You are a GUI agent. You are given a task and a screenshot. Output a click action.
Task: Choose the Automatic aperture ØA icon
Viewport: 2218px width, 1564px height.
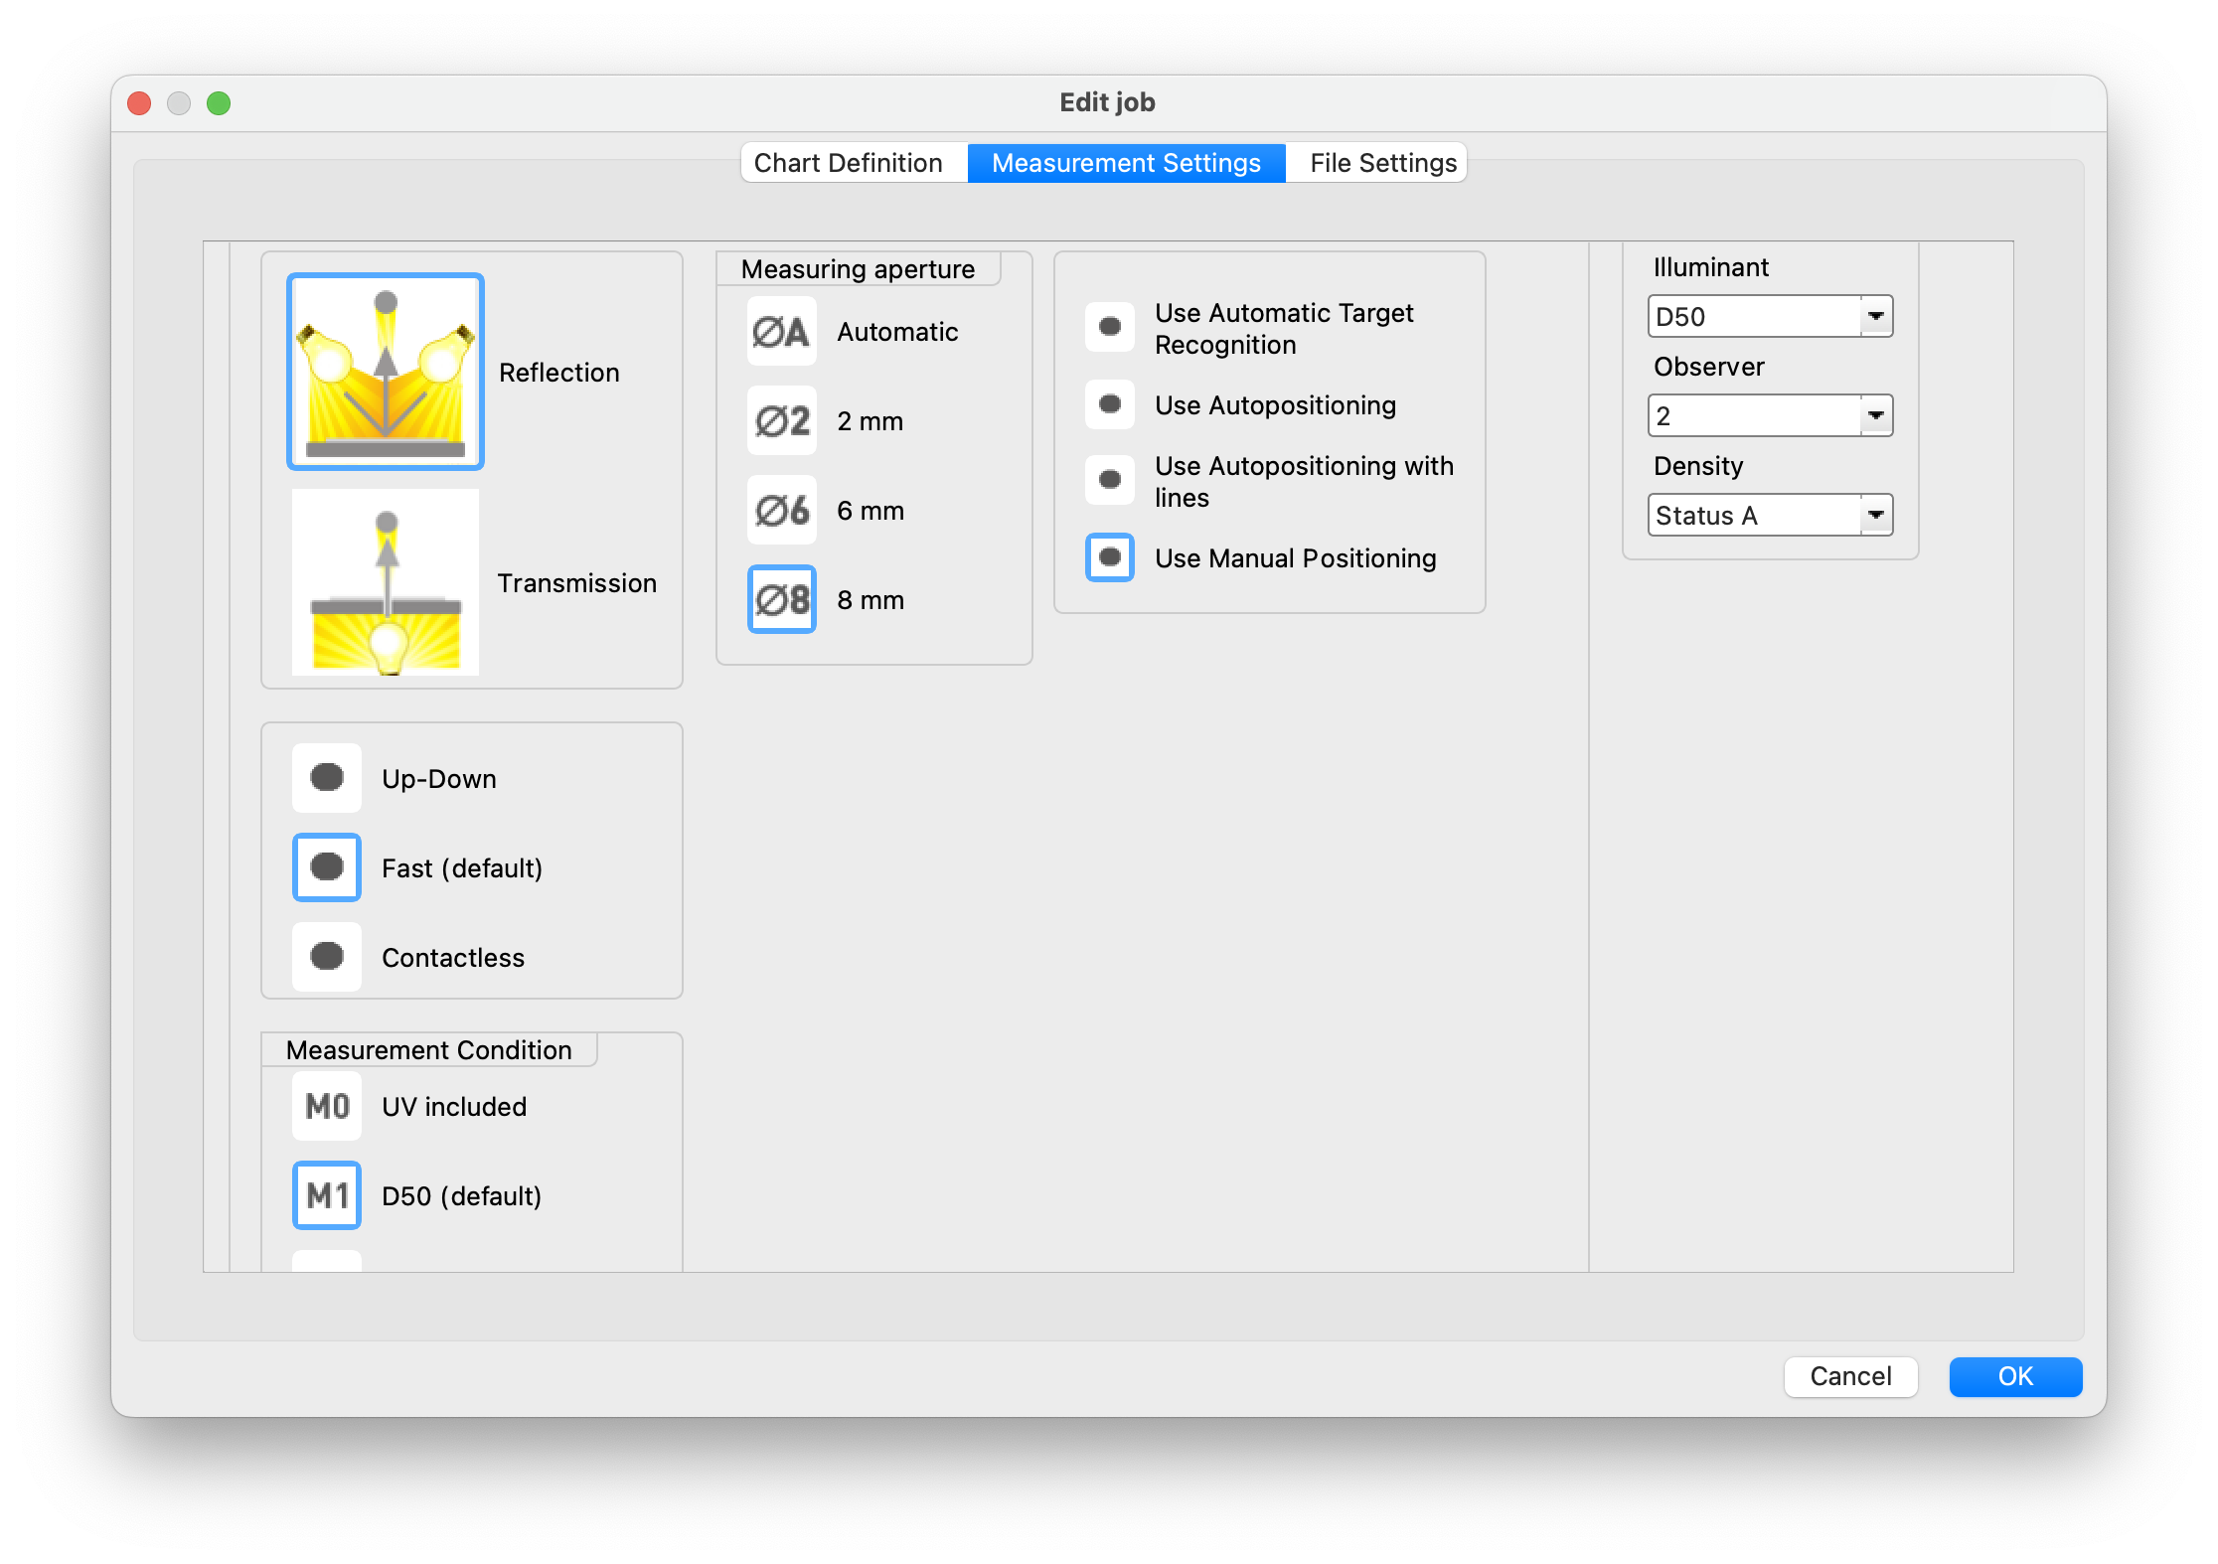[x=781, y=332]
